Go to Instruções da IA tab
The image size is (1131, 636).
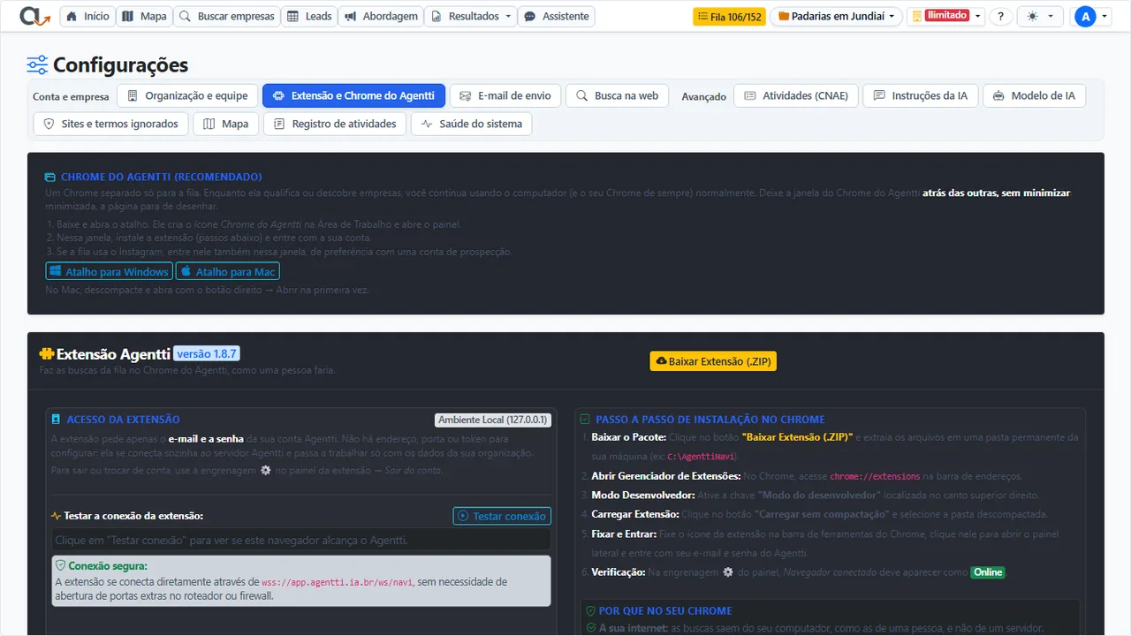[x=921, y=96]
